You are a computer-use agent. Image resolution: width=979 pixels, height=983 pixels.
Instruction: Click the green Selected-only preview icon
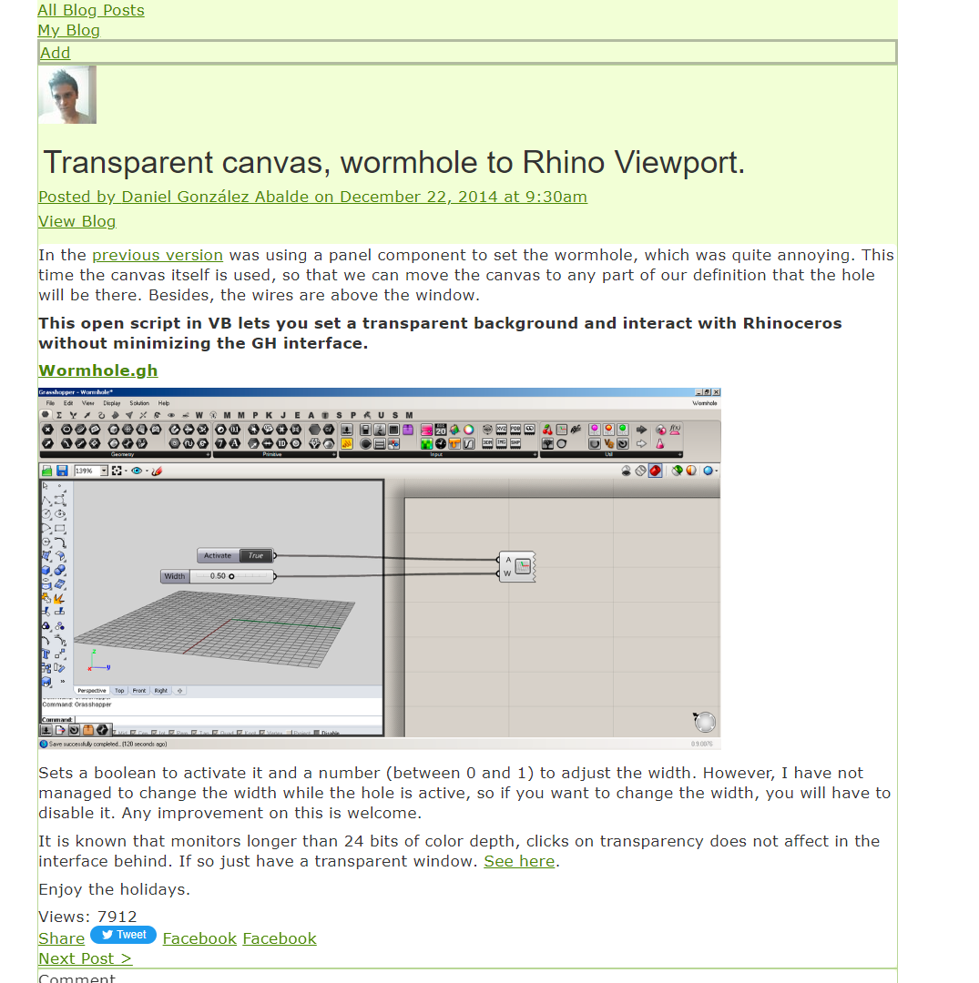677,471
